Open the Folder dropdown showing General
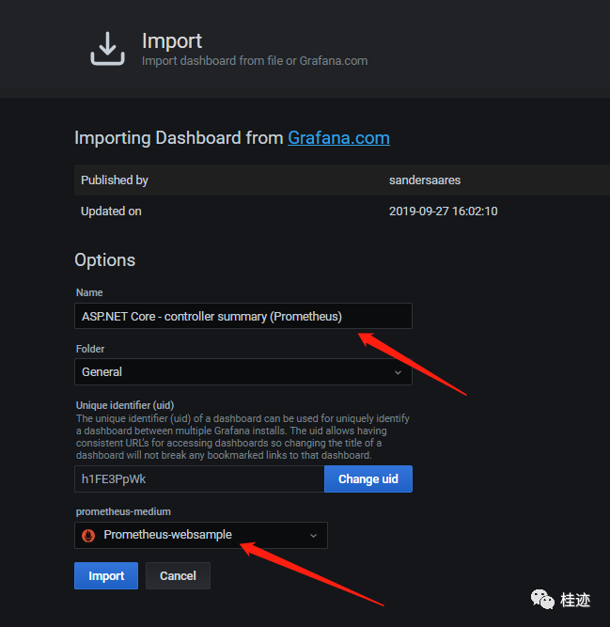610x627 pixels. [243, 372]
